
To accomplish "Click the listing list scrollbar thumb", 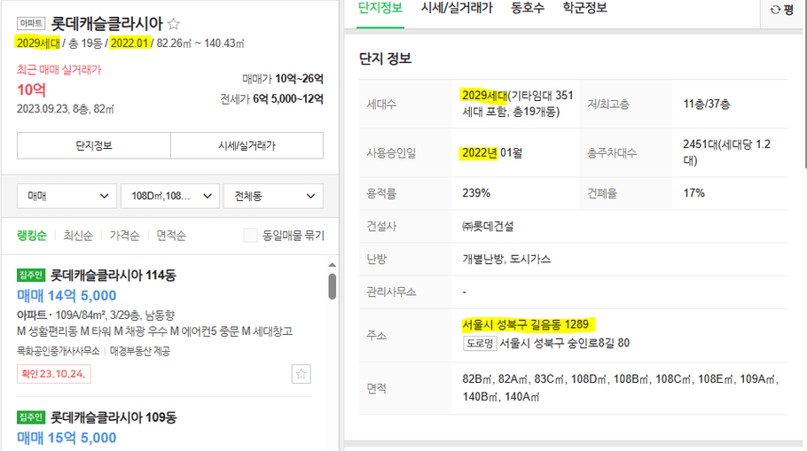I will click(332, 286).
